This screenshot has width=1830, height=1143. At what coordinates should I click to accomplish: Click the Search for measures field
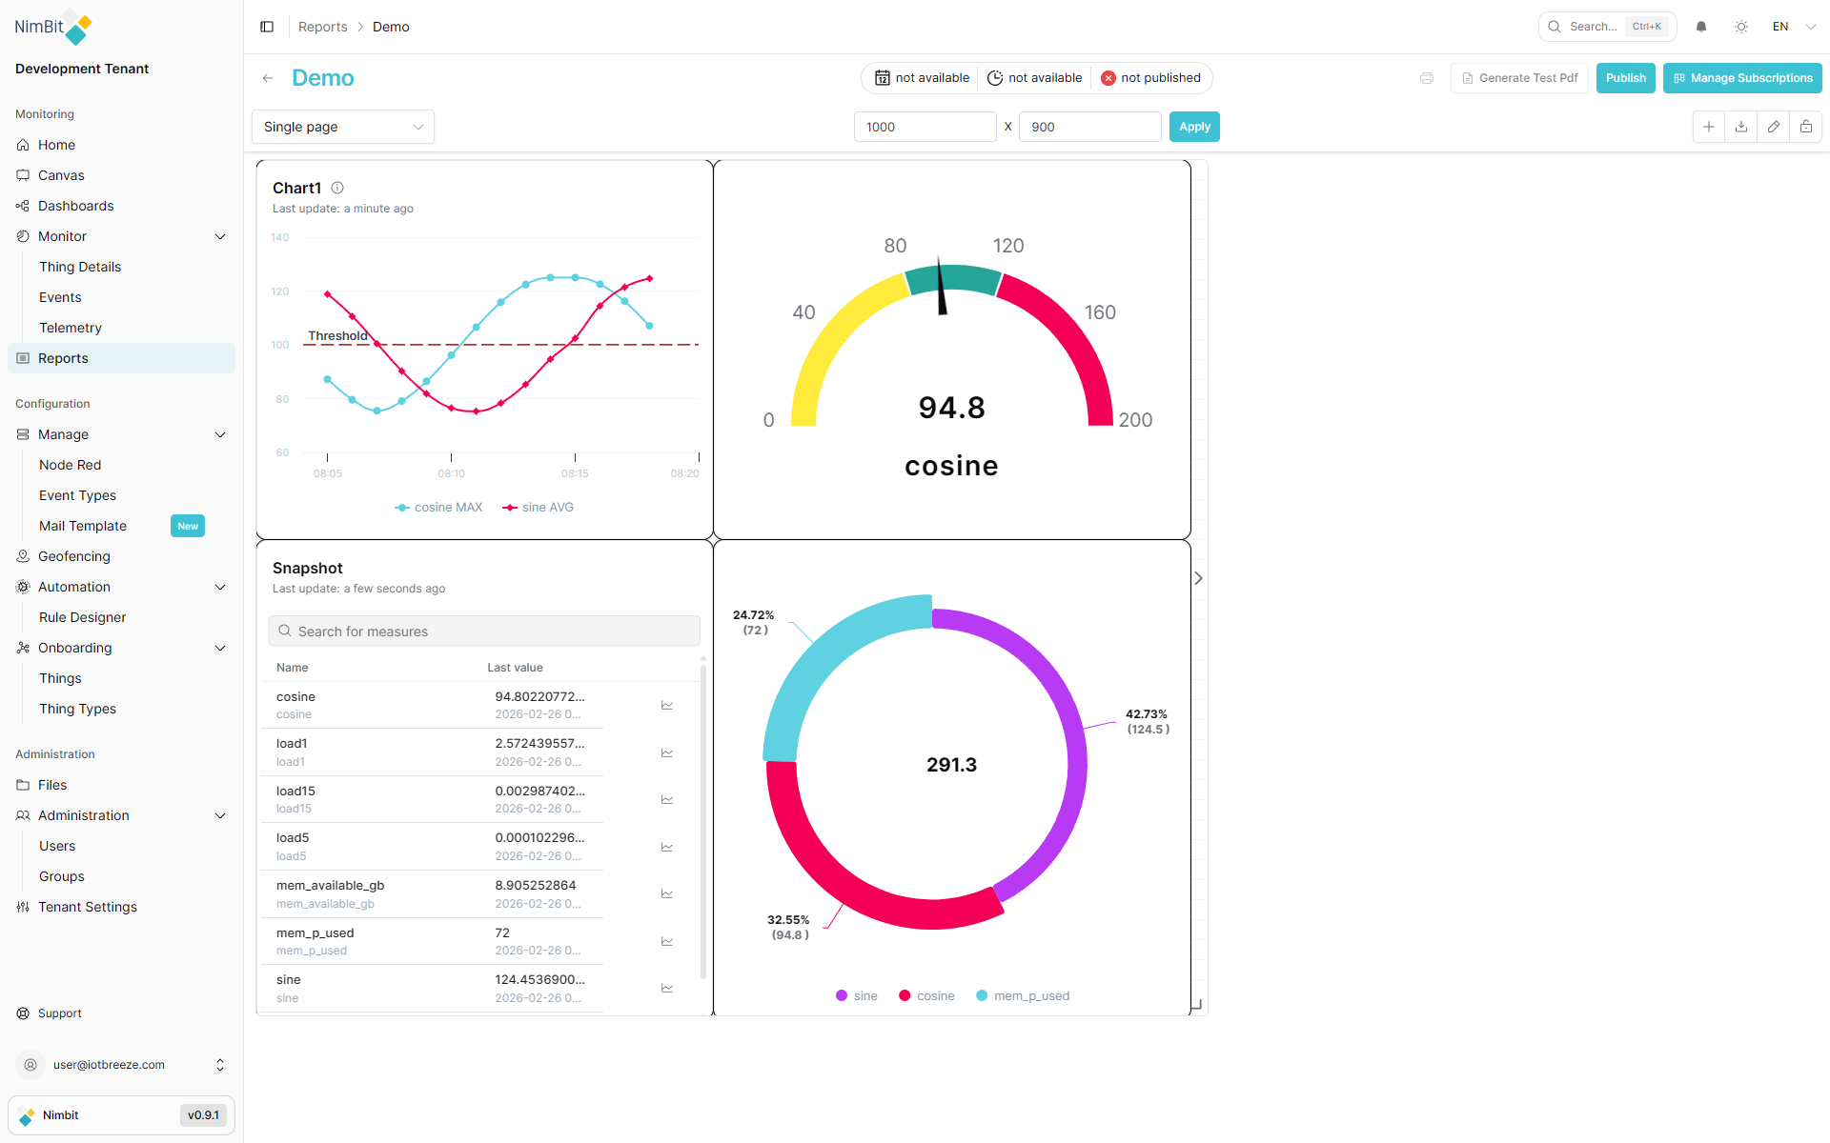point(484,632)
